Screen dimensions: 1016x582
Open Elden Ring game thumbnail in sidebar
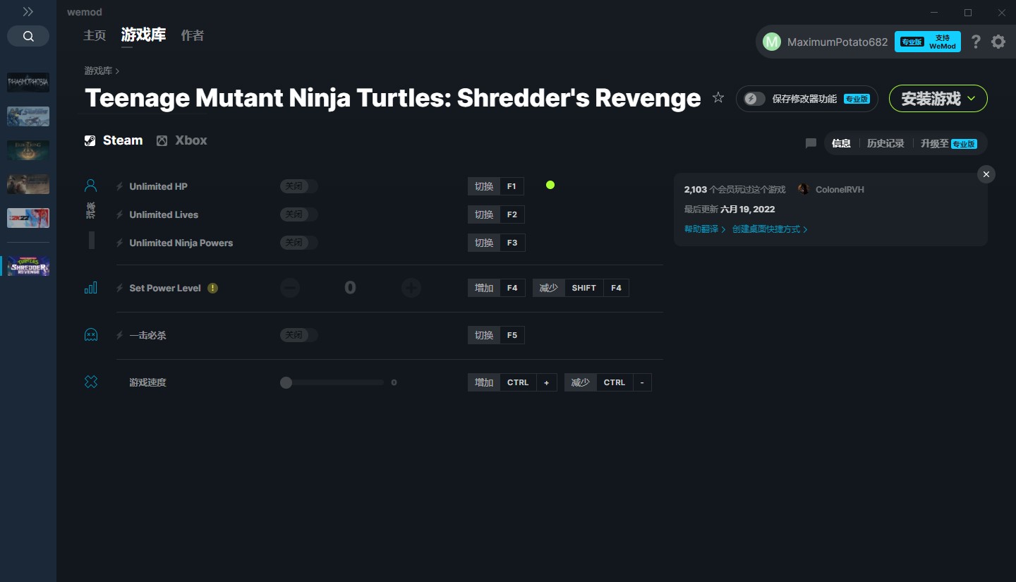(x=28, y=150)
